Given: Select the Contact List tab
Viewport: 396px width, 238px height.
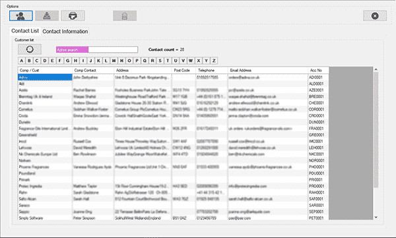Looking at the screenshot, I should click(25, 31).
